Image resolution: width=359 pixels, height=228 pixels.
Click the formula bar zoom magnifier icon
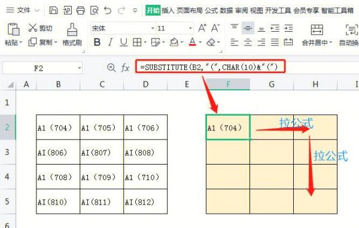click(111, 68)
